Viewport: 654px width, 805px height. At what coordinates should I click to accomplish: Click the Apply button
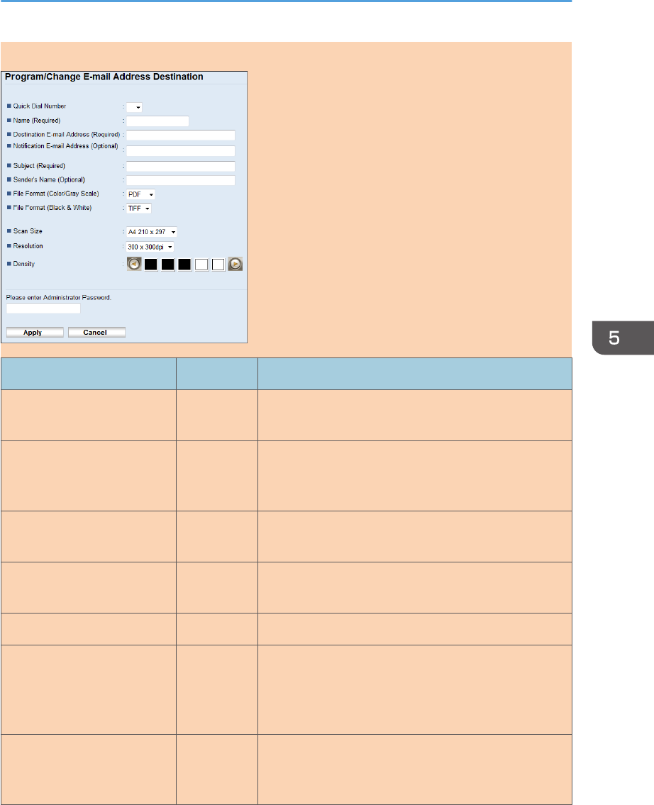[x=35, y=332]
